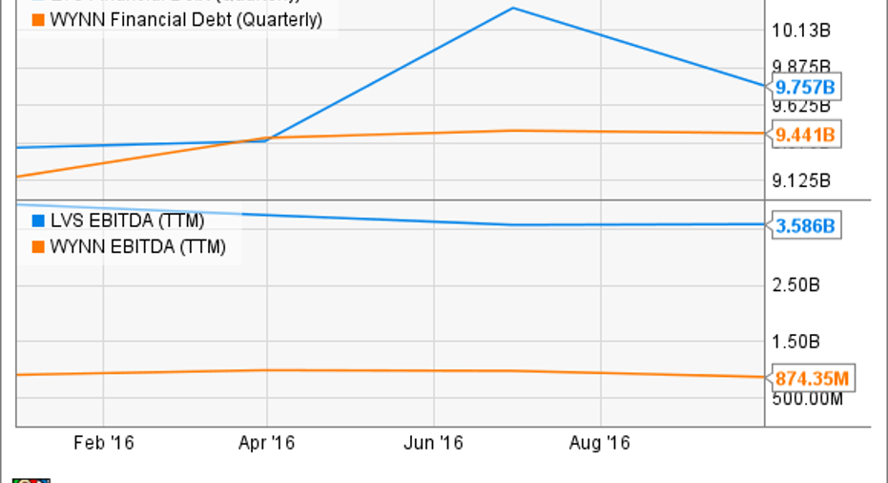Click the orange 874.35M value tag
This screenshot has height=483, width=888.
point(811,379)
